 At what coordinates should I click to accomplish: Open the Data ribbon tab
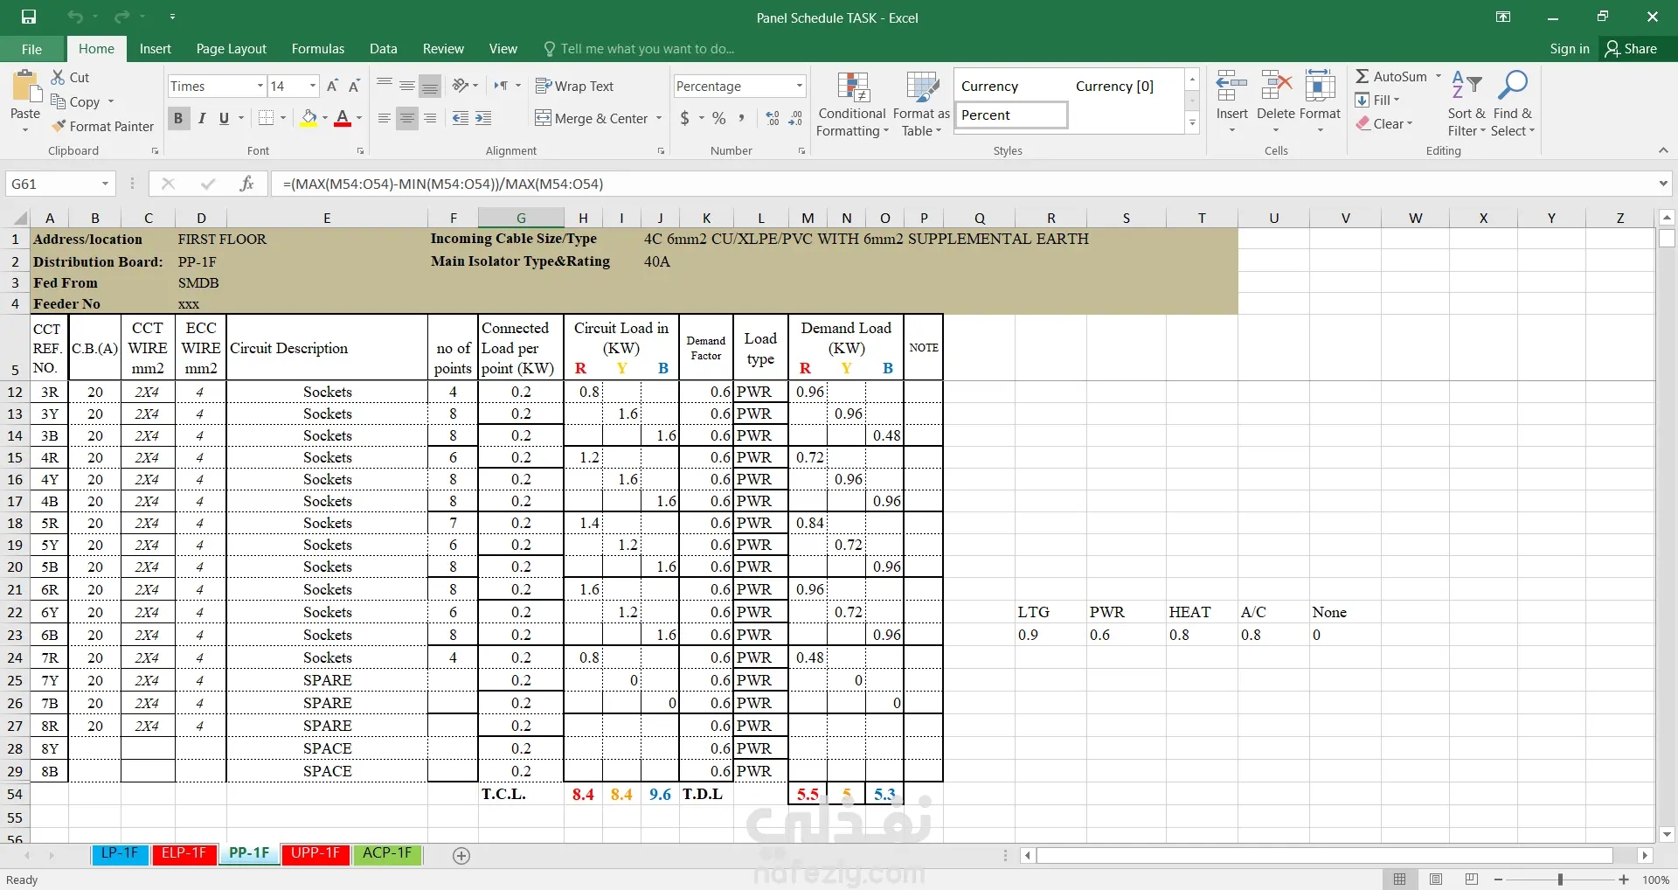click(383, 49)
